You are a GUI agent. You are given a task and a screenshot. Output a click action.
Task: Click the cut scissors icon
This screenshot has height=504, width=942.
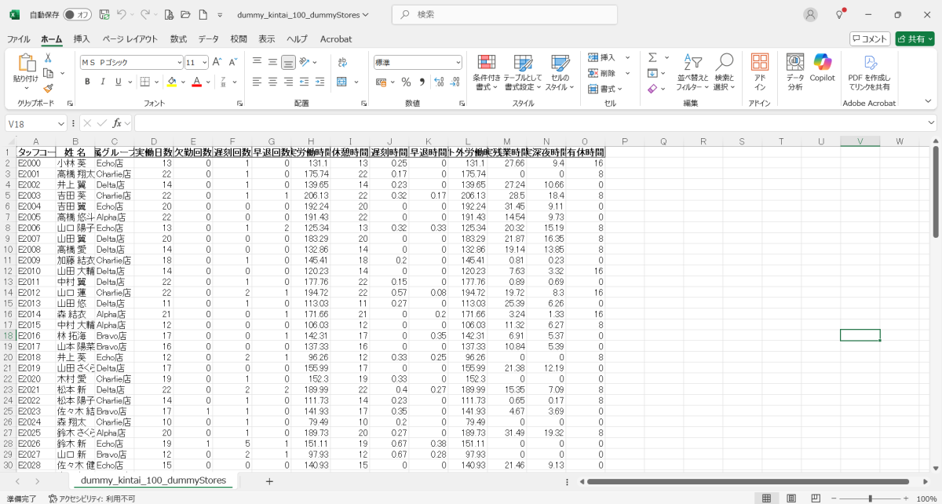[x=48, y=58]
